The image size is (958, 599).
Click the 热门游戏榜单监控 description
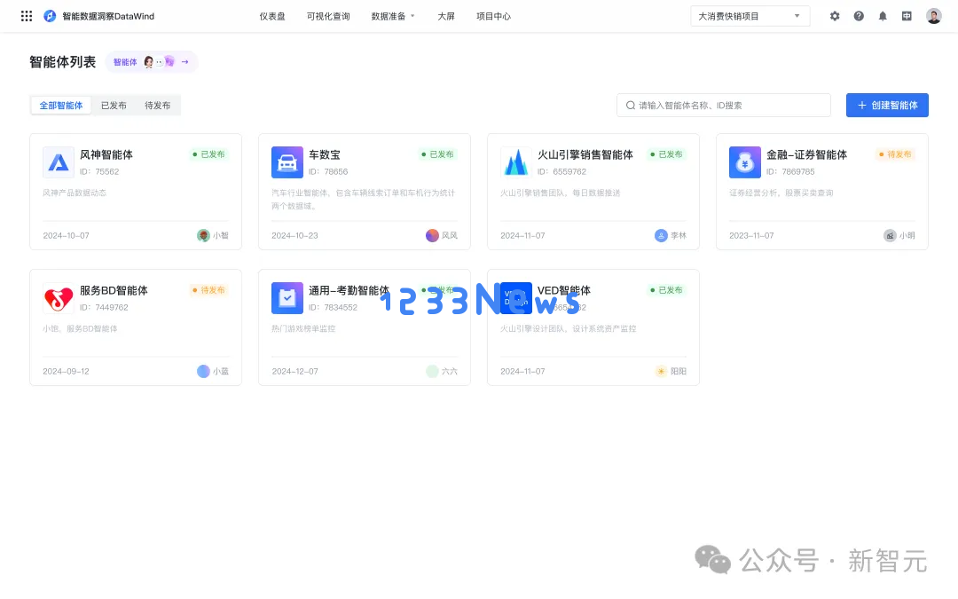(303, 328)
